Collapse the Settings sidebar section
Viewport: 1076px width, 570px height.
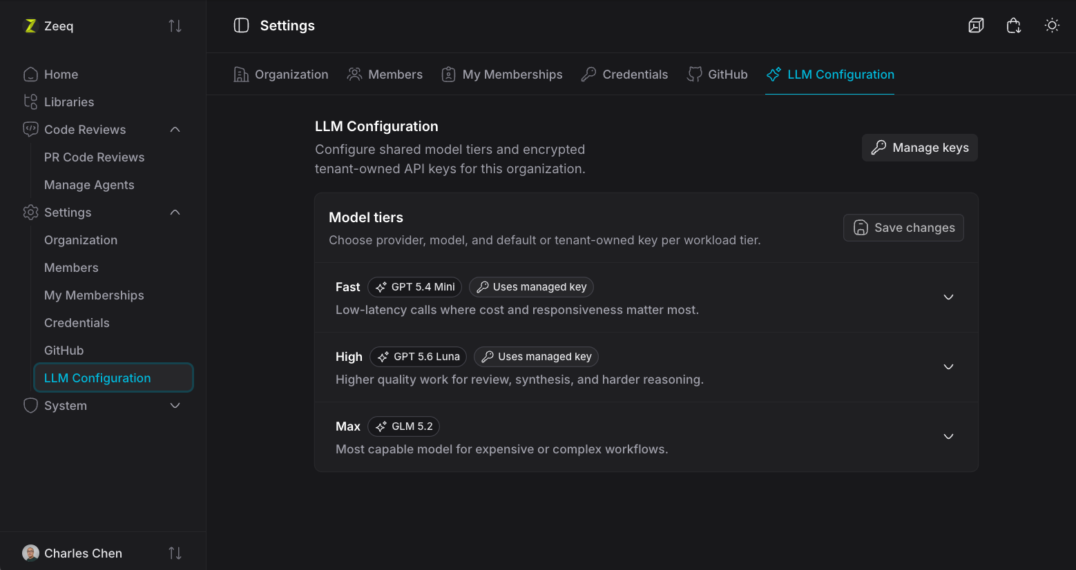pyautogui.click(x=175, y=213)
